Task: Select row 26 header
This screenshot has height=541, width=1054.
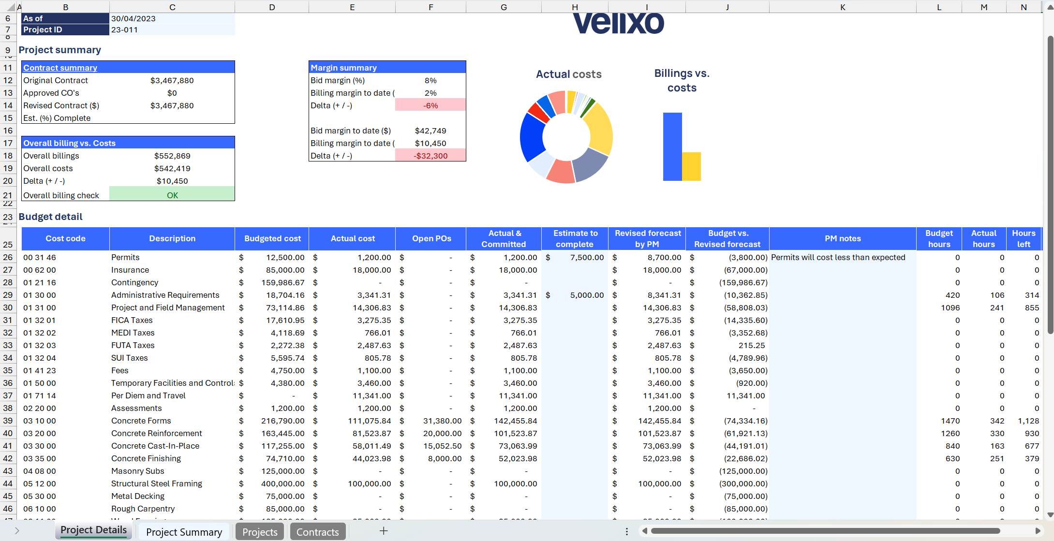Action: [x=8, y=257]
